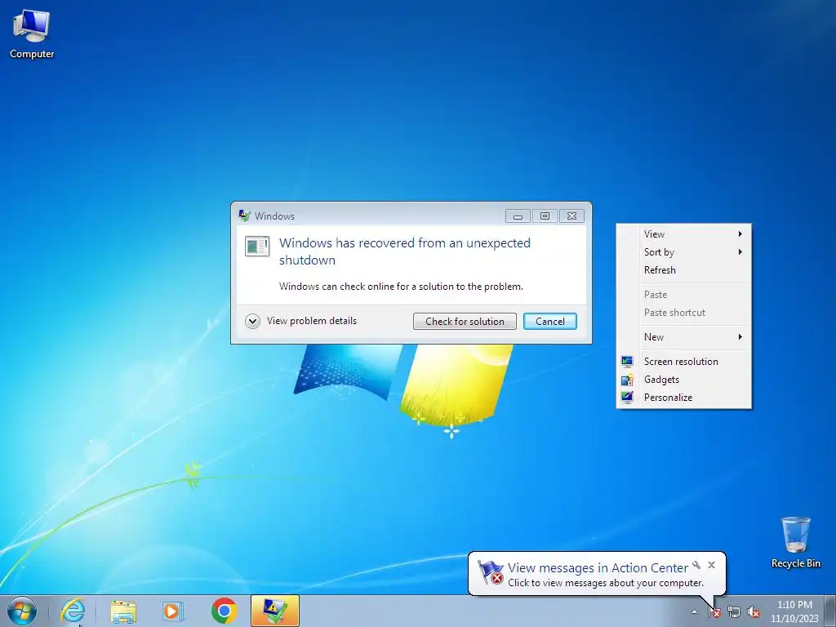Click the New submenu arrow
This screenshot has height=627, width=836.
click(740, 336)
